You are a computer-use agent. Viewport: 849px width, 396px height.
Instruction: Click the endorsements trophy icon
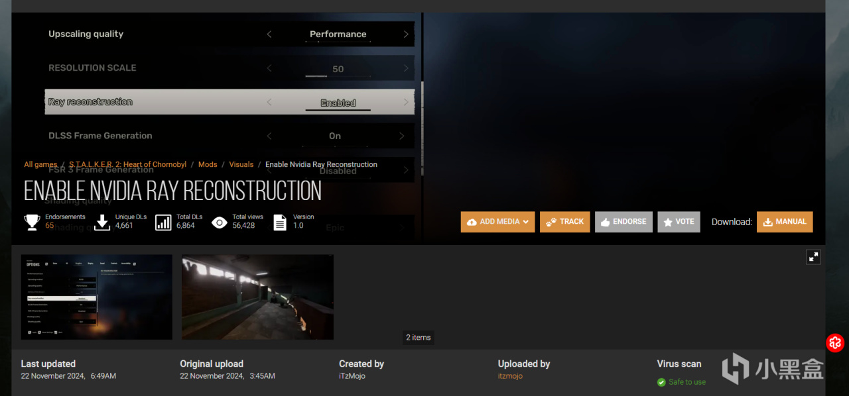tap(32, 222)
